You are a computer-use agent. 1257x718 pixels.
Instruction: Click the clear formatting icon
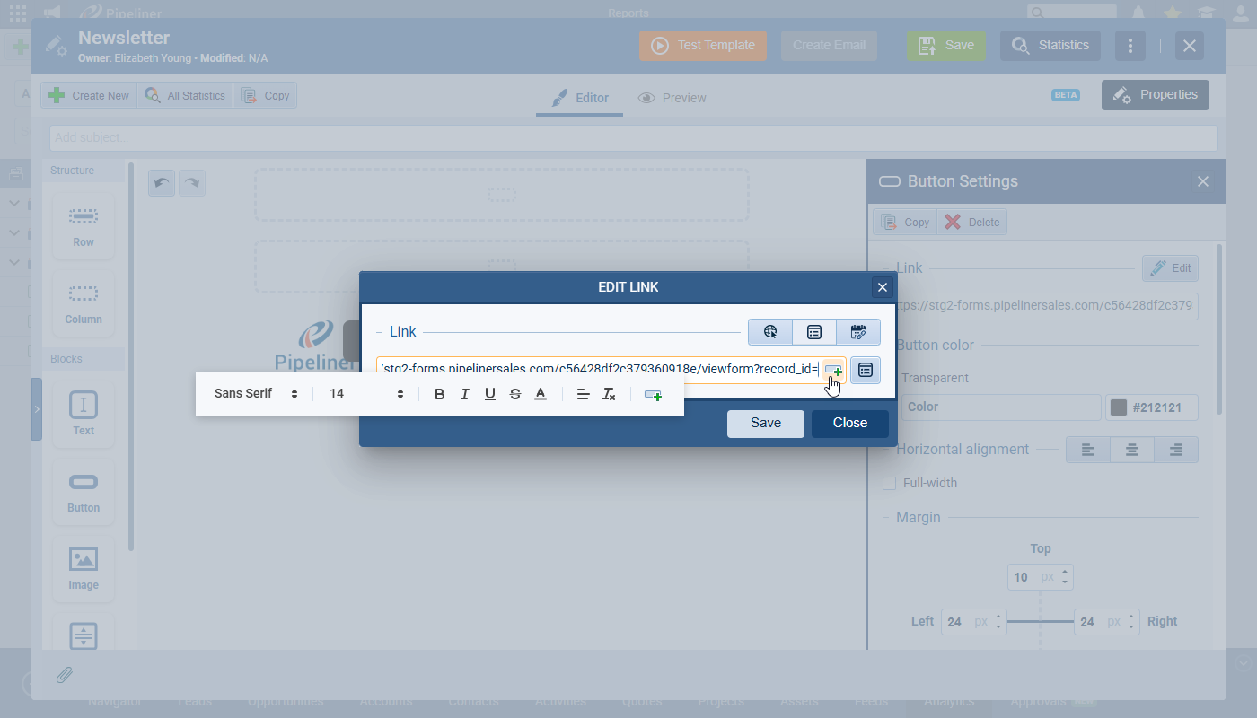click(x=609, y=394)
